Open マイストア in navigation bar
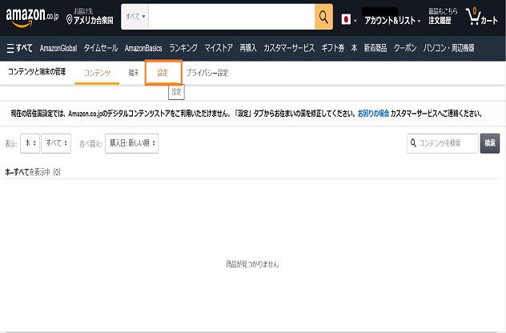This screenshot has width=506, height=333. coord(219,48)
